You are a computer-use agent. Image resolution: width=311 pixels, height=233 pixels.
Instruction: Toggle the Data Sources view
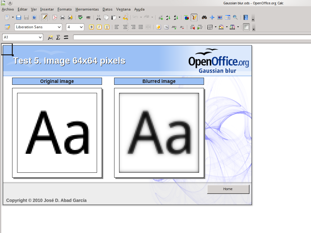coord(228,17)
